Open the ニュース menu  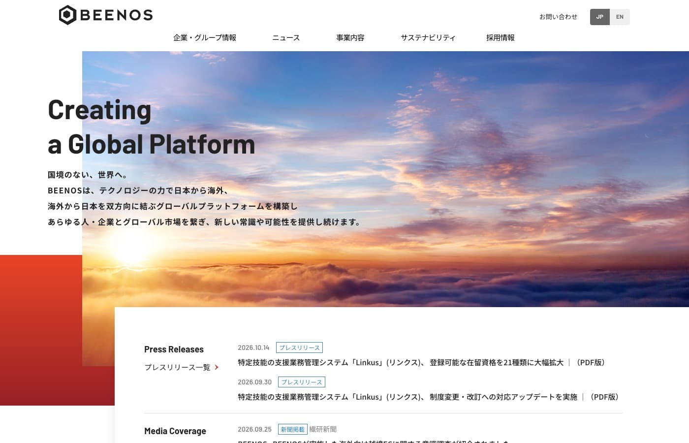286,37
